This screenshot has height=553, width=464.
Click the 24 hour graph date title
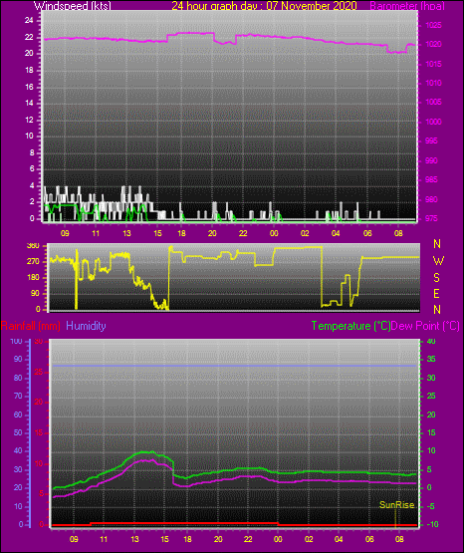[264, 6]
